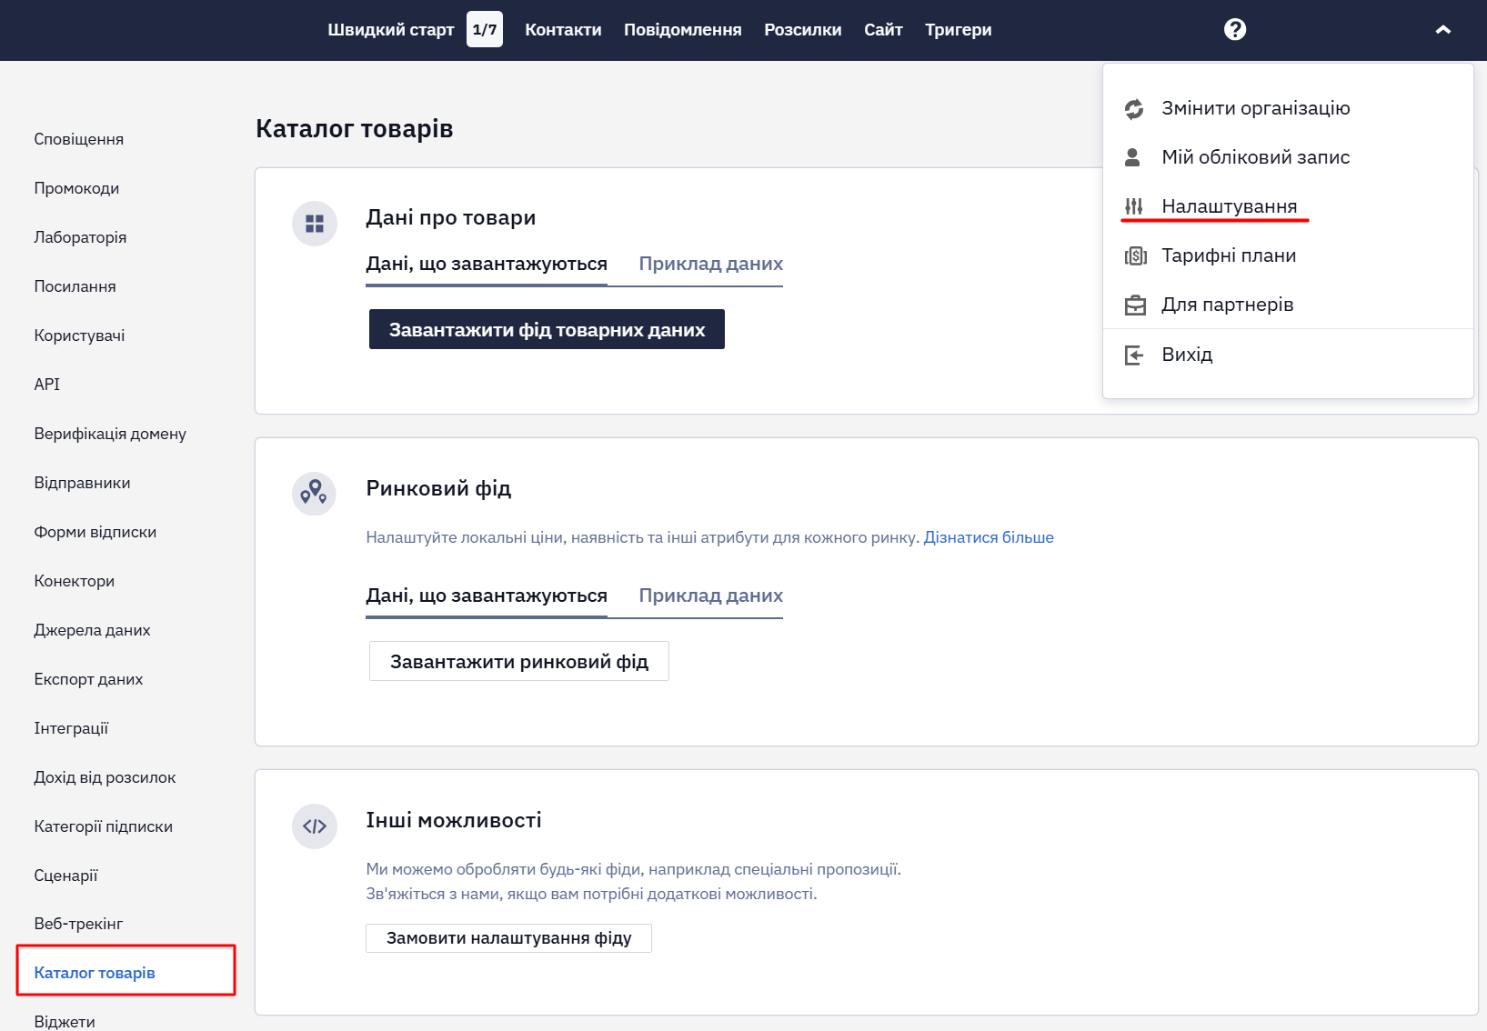The height and width of the screenshot is (1031, 1487).
Task: Select Вихід to log out
Action: point(1187,355)
